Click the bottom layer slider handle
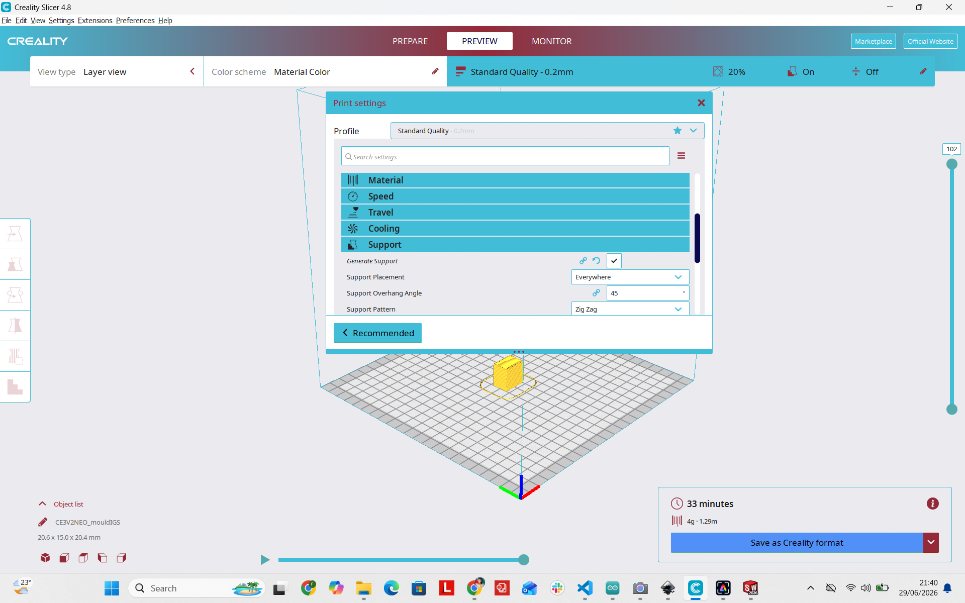 pyautogui.click(x=952, y=409)
